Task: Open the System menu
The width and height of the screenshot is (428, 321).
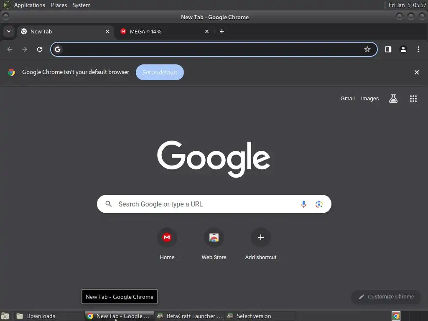Action: (82, 5)
